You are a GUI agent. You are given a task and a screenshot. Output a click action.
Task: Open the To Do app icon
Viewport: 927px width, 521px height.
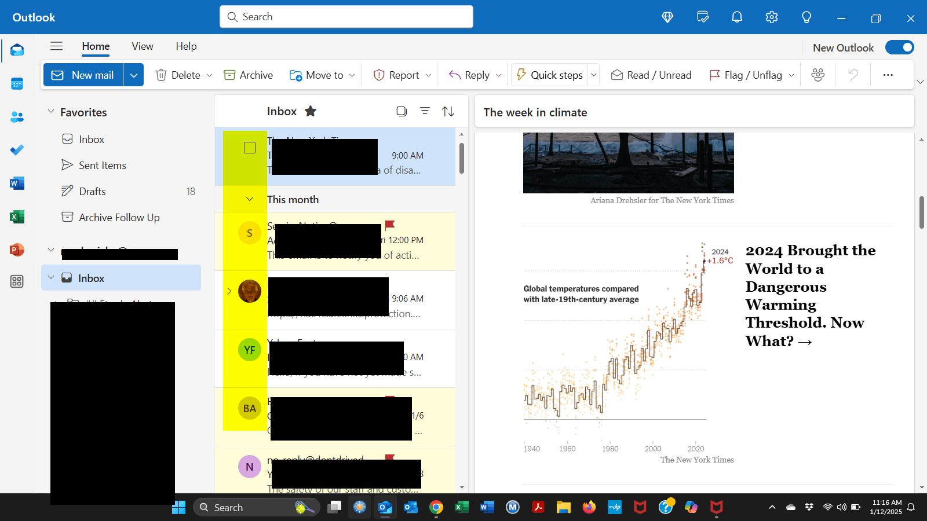pyautogui.click(x=17, y=150)
